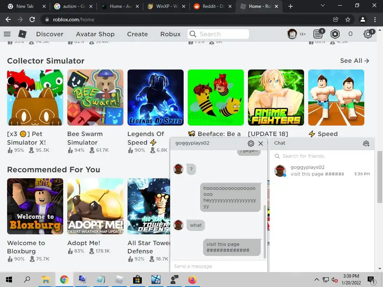Open Bee Swarm Simulator thumbnail

[95, 98]
